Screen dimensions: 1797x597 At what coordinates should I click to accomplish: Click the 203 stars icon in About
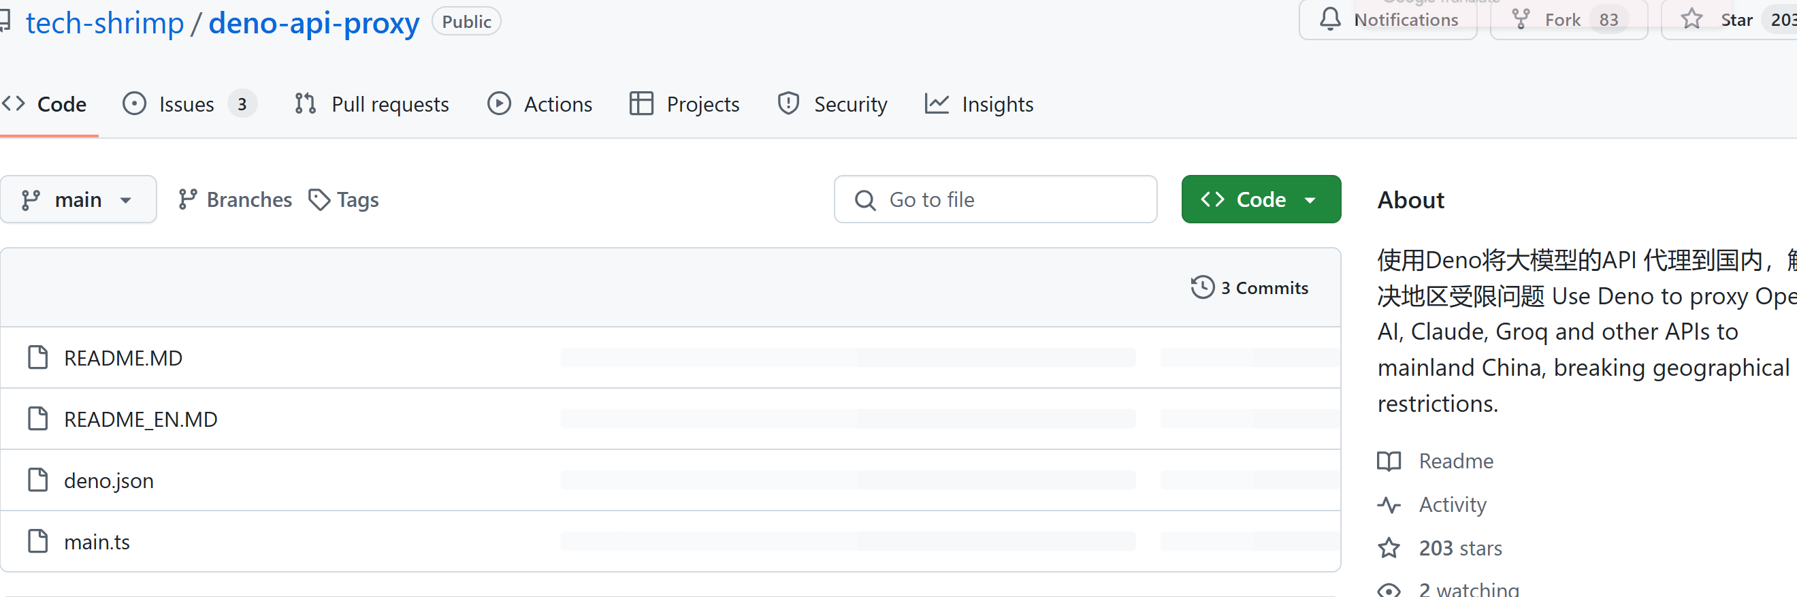[x=1388, y=548]
